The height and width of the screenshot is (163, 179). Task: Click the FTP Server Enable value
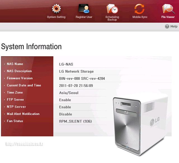[65, 100]
